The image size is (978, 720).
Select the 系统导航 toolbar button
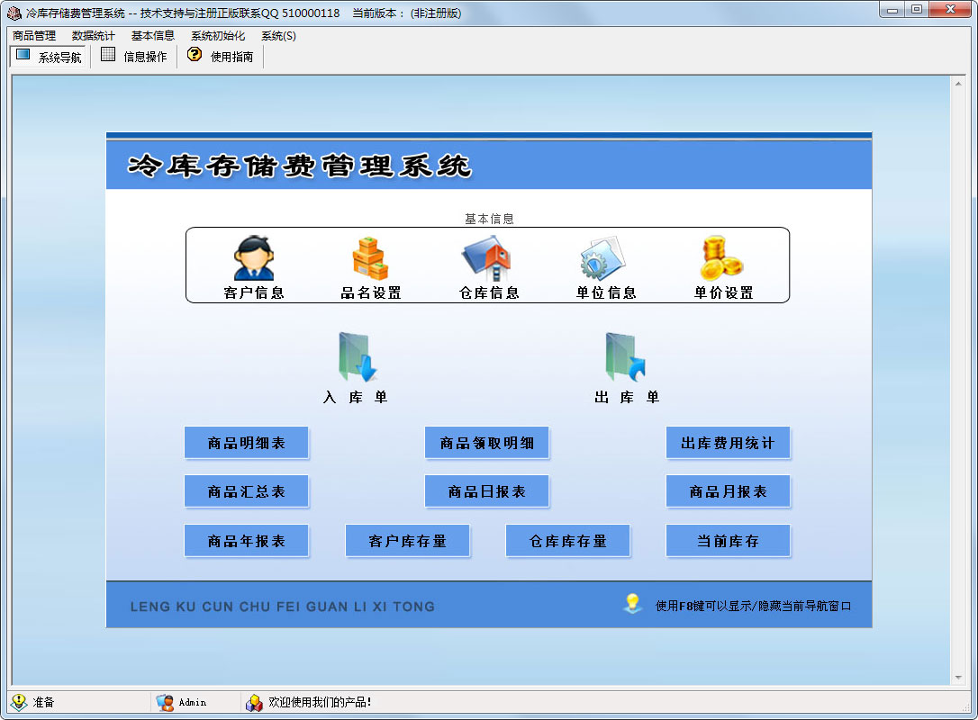(x=48, y=57)
